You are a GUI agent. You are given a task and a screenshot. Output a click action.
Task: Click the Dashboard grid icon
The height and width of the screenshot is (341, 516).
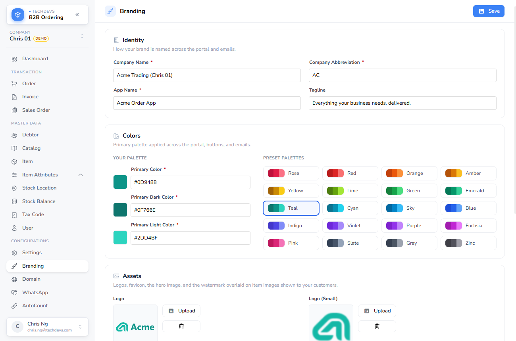pyautogui.click(x=14, y=59)
